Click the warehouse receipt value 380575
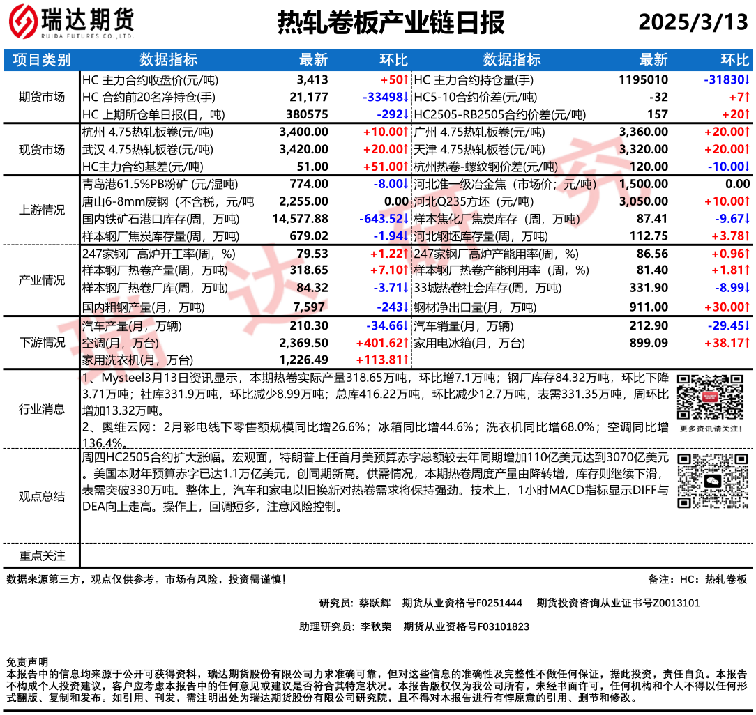Screen dimensions: 756x715 pos(307,115)
